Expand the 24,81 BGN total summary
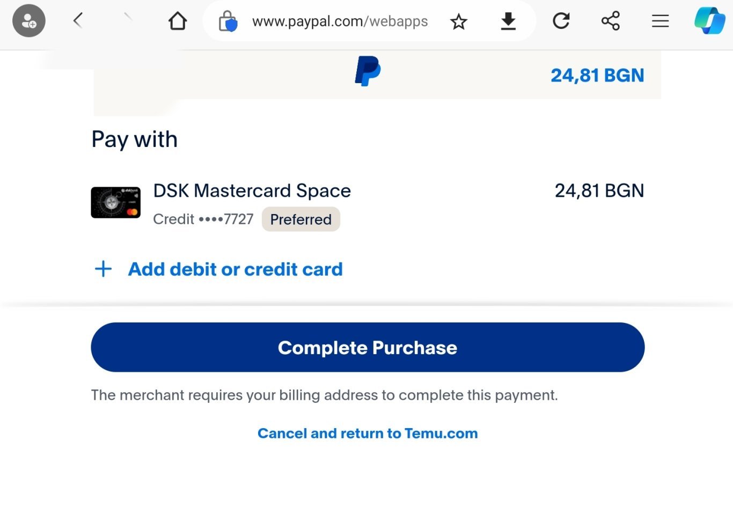Screen dimensions: 733x529 pos(597,76)
